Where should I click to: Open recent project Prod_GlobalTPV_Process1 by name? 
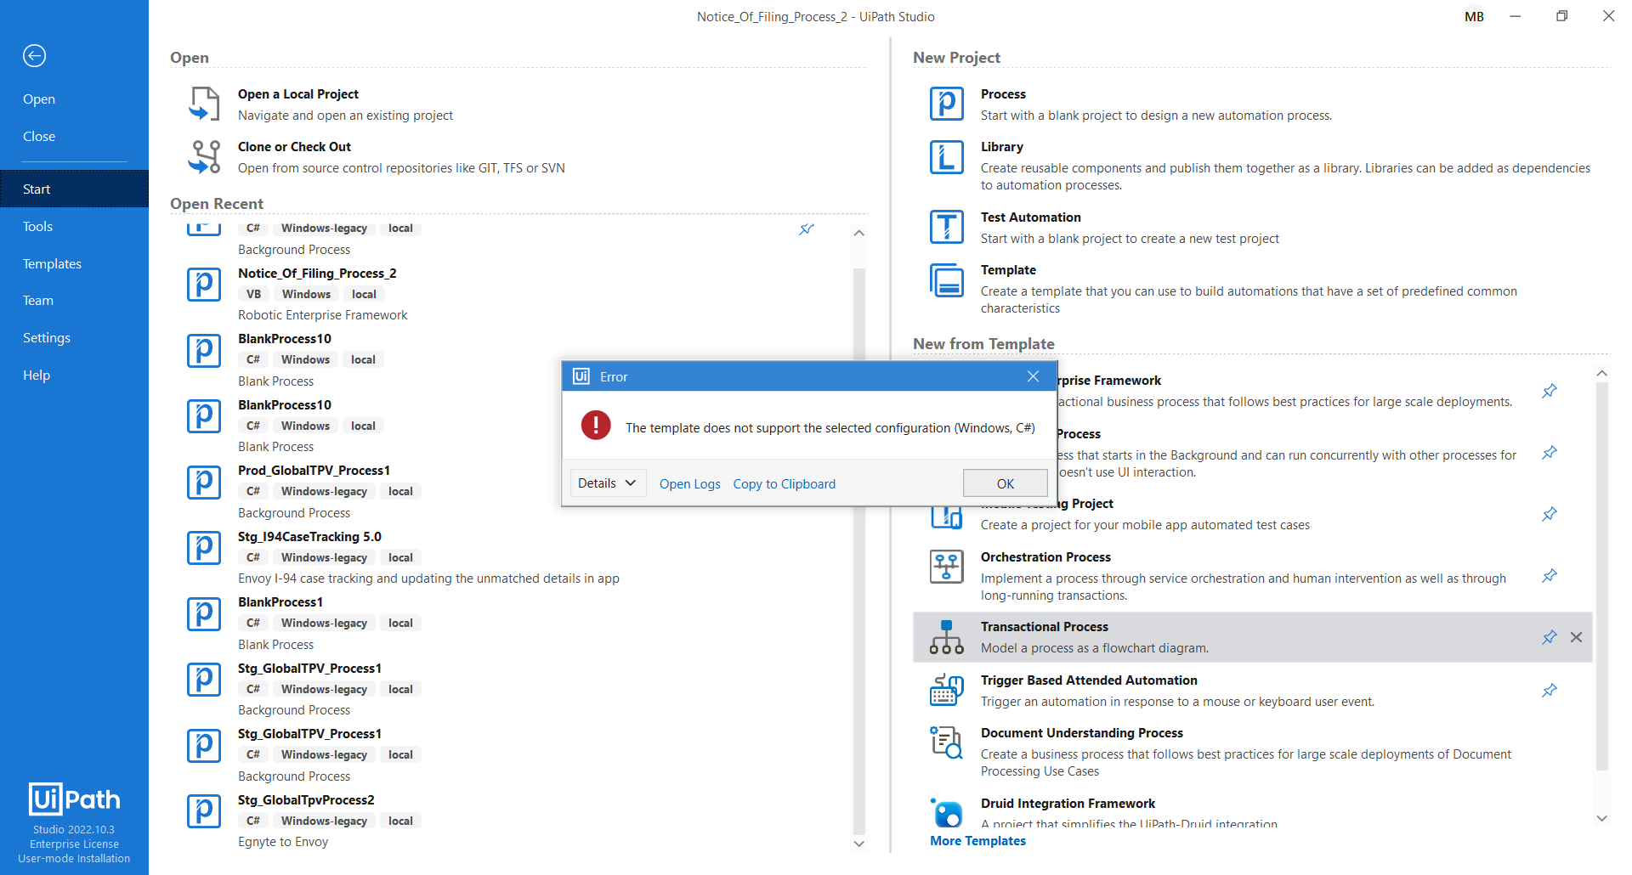pos(314,471)
